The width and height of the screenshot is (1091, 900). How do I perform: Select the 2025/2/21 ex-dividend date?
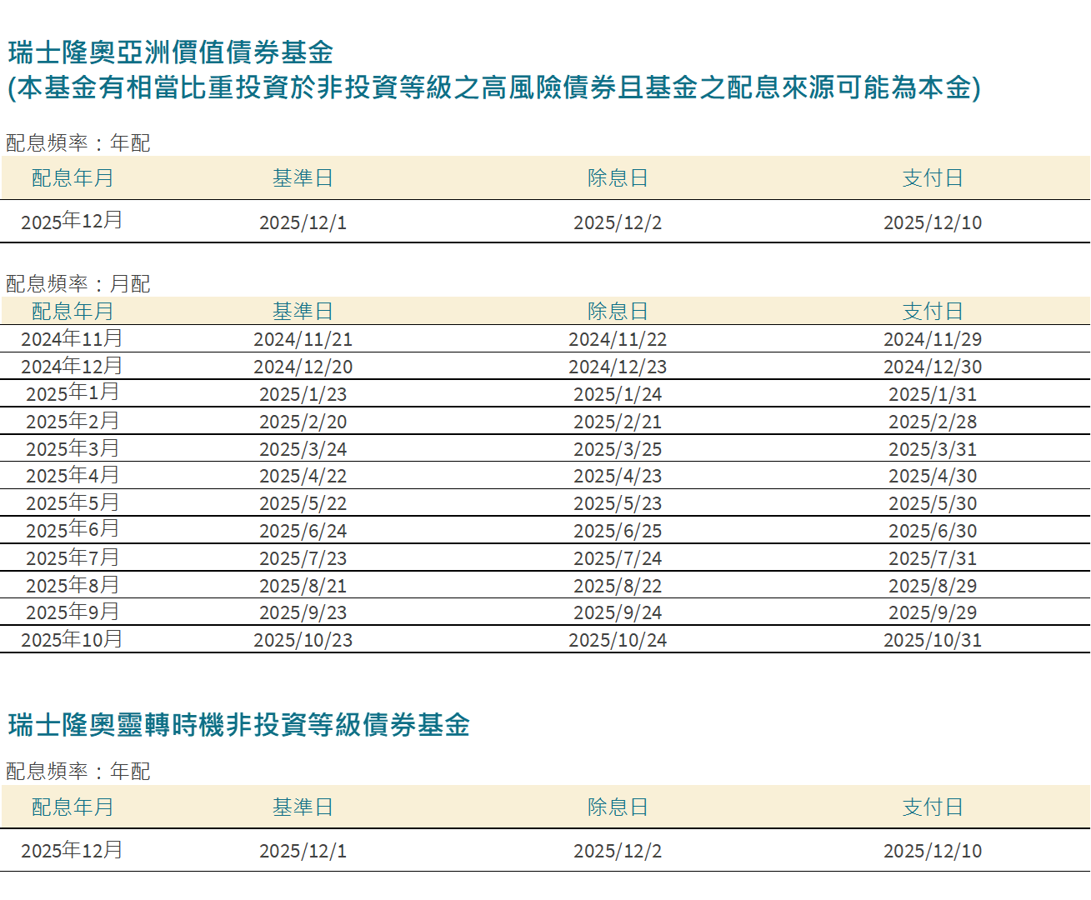click(618, 422)
